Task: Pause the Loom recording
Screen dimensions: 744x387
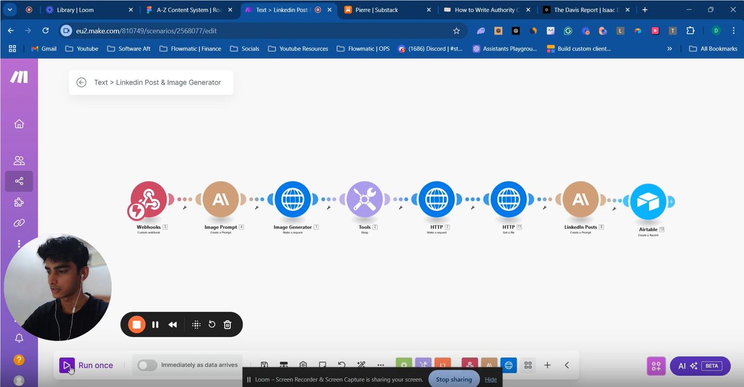Action: pyautogui.click(x=154, y=324)
